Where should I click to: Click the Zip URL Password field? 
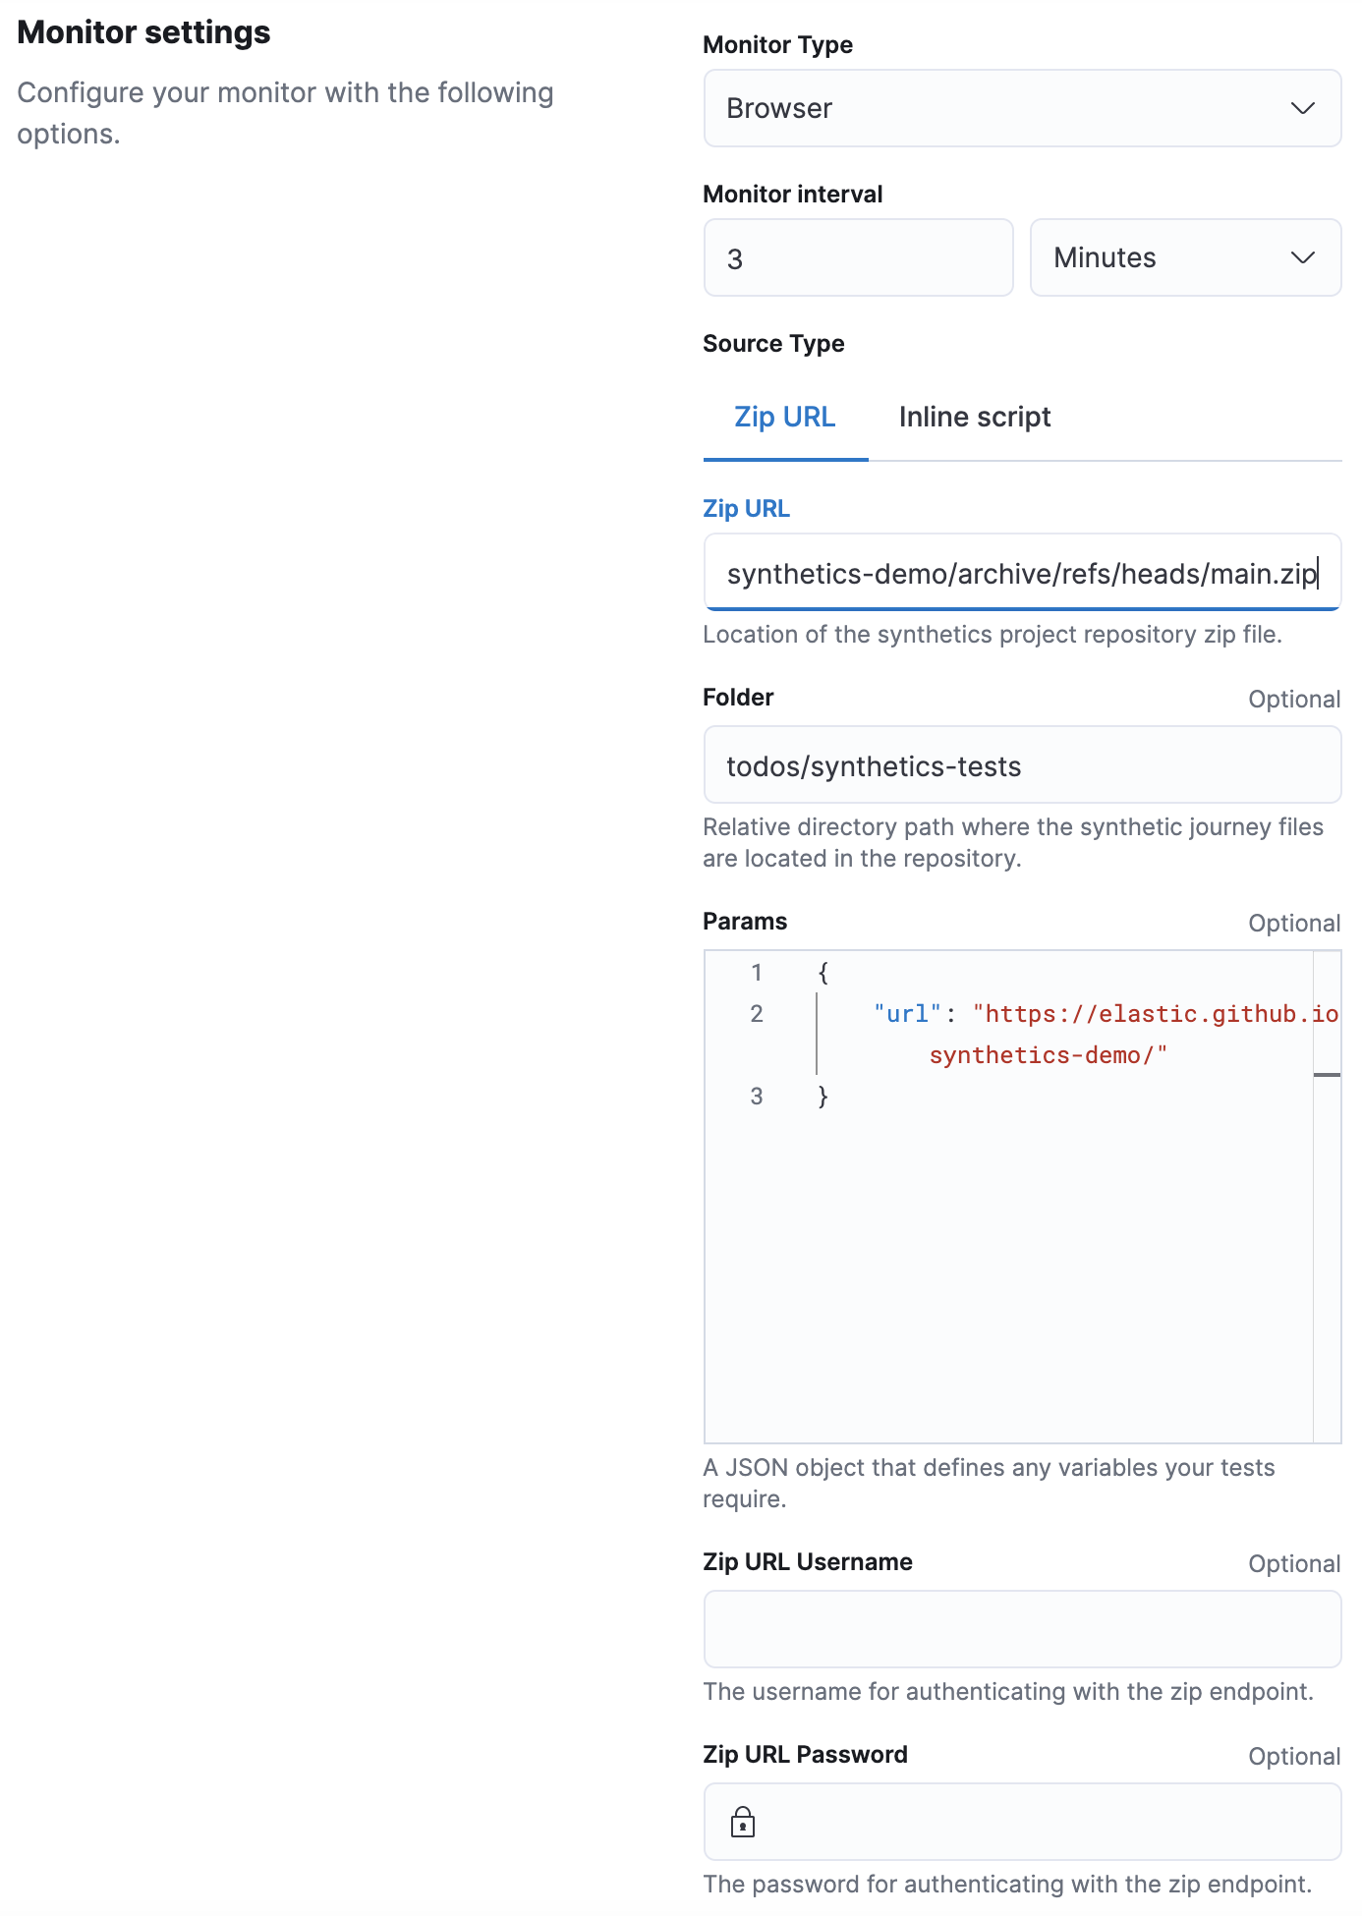pos(1042,1822)
